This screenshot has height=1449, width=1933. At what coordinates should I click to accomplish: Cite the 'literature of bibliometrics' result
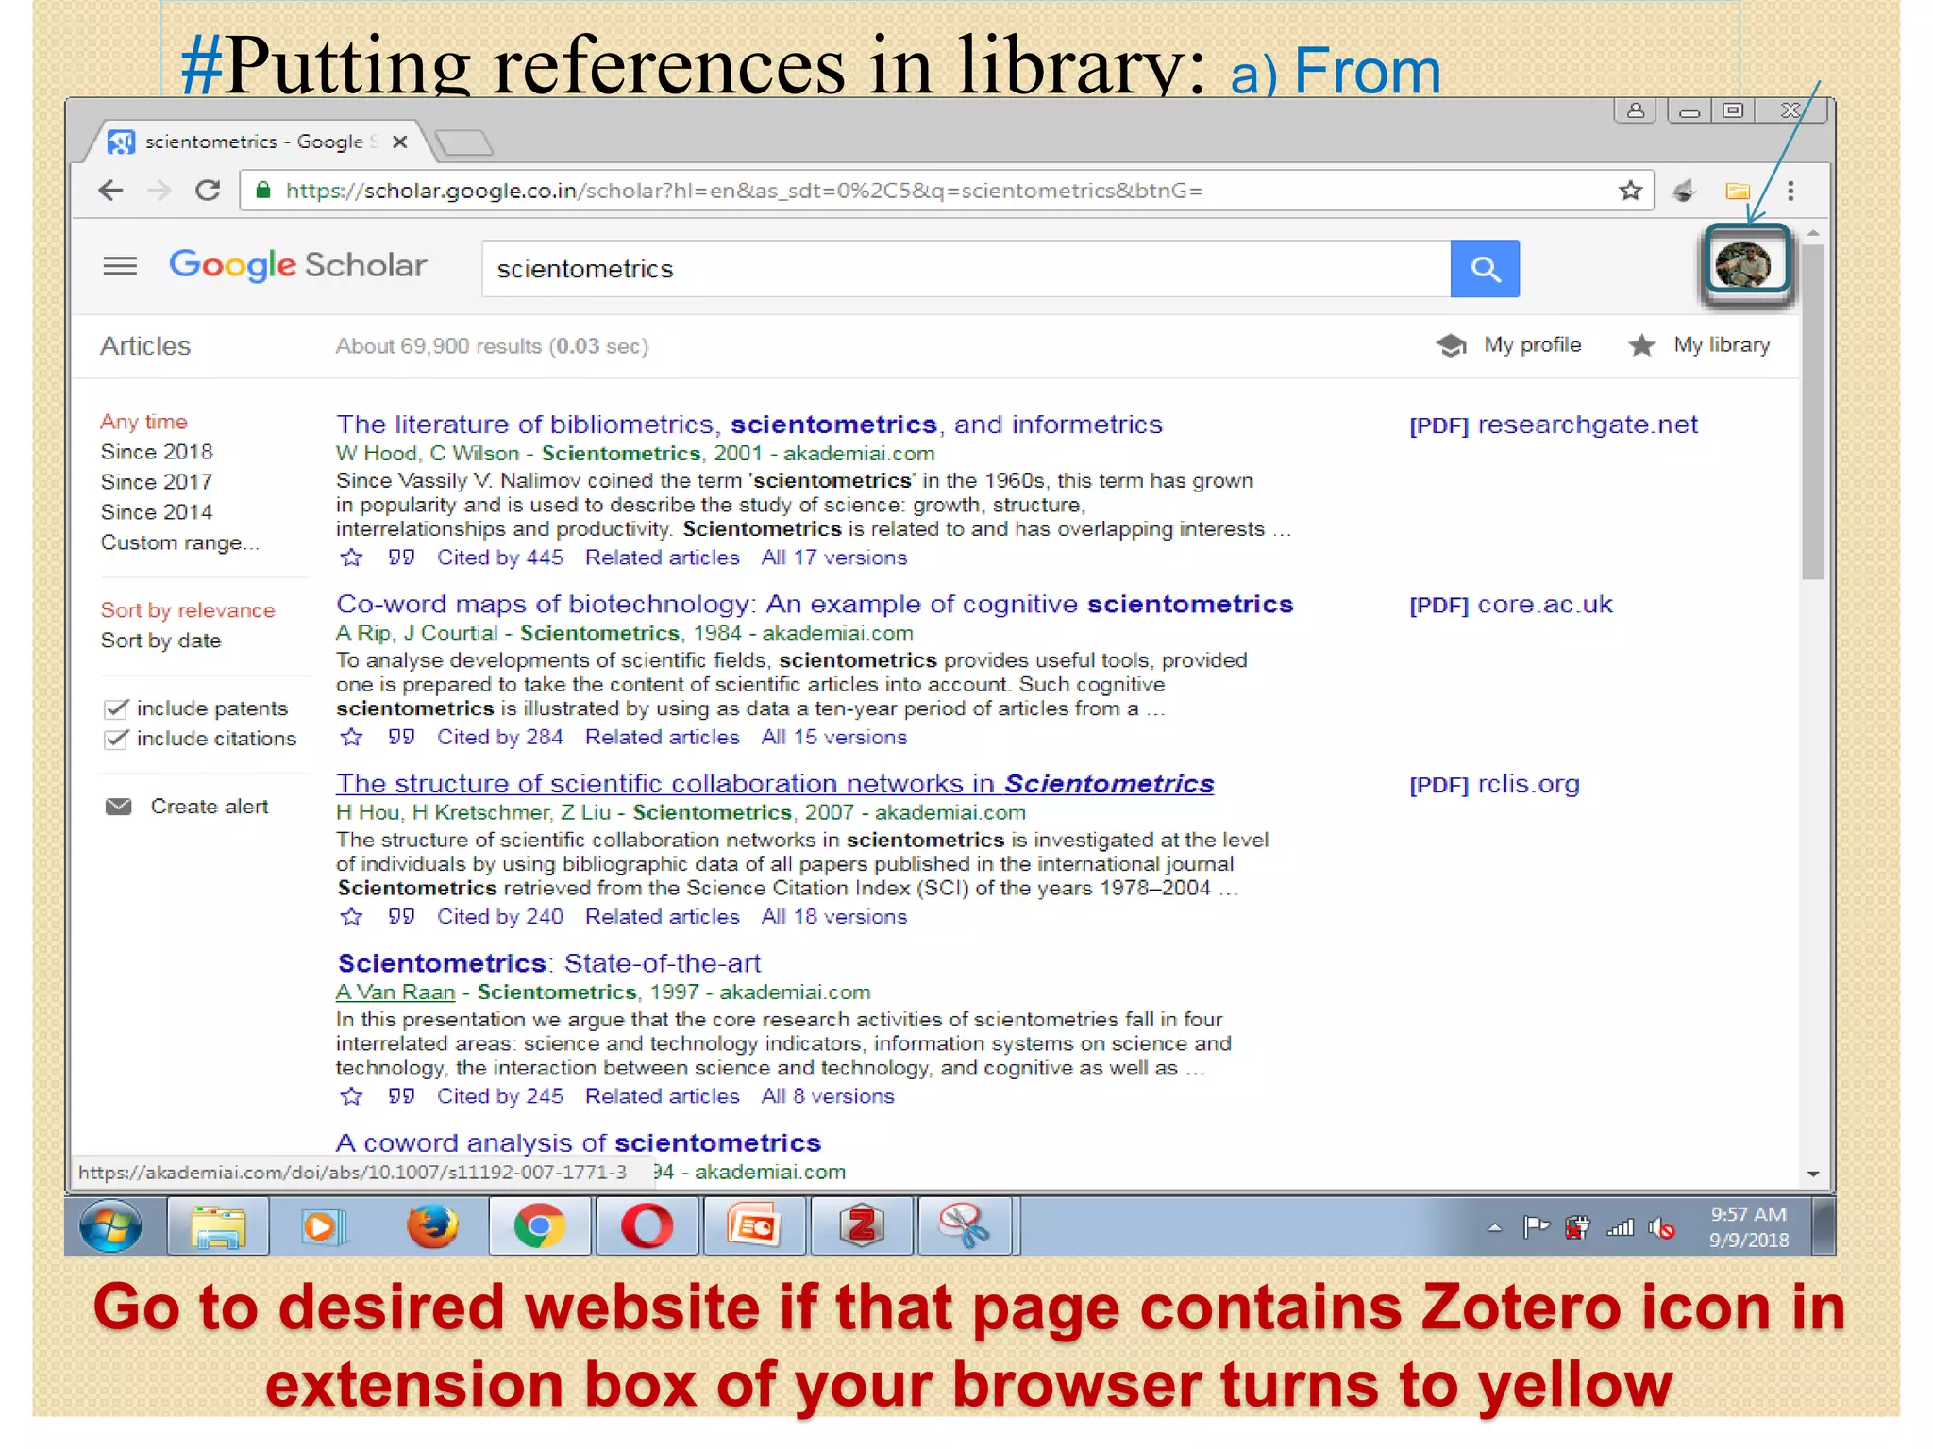tap(401, 558)
